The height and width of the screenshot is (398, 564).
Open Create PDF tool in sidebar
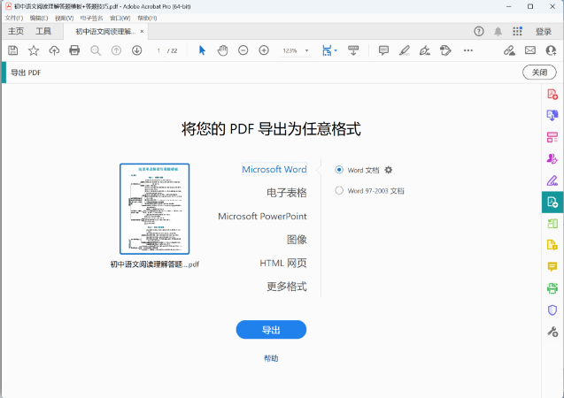tap(552, 94)
